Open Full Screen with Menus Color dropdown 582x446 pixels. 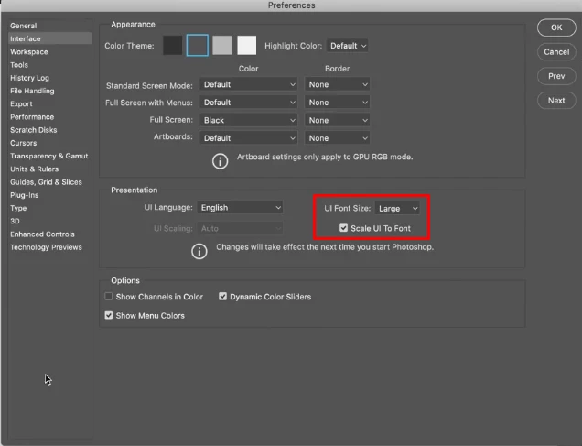248,103
